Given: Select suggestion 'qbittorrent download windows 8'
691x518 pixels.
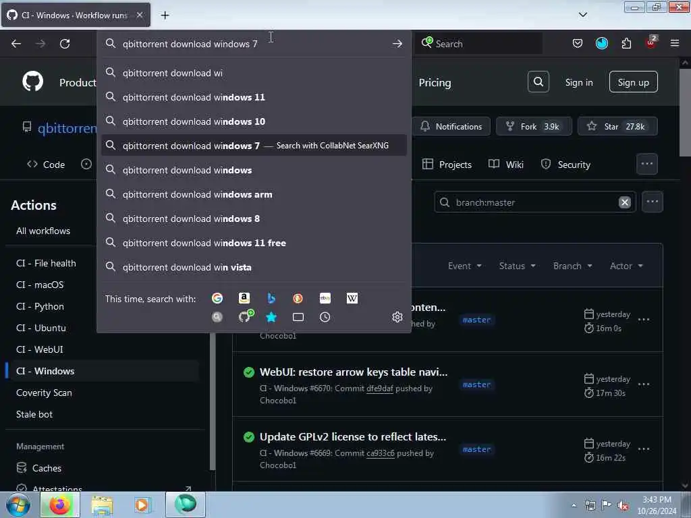Looking at the screenshot, I should [254, 219].
